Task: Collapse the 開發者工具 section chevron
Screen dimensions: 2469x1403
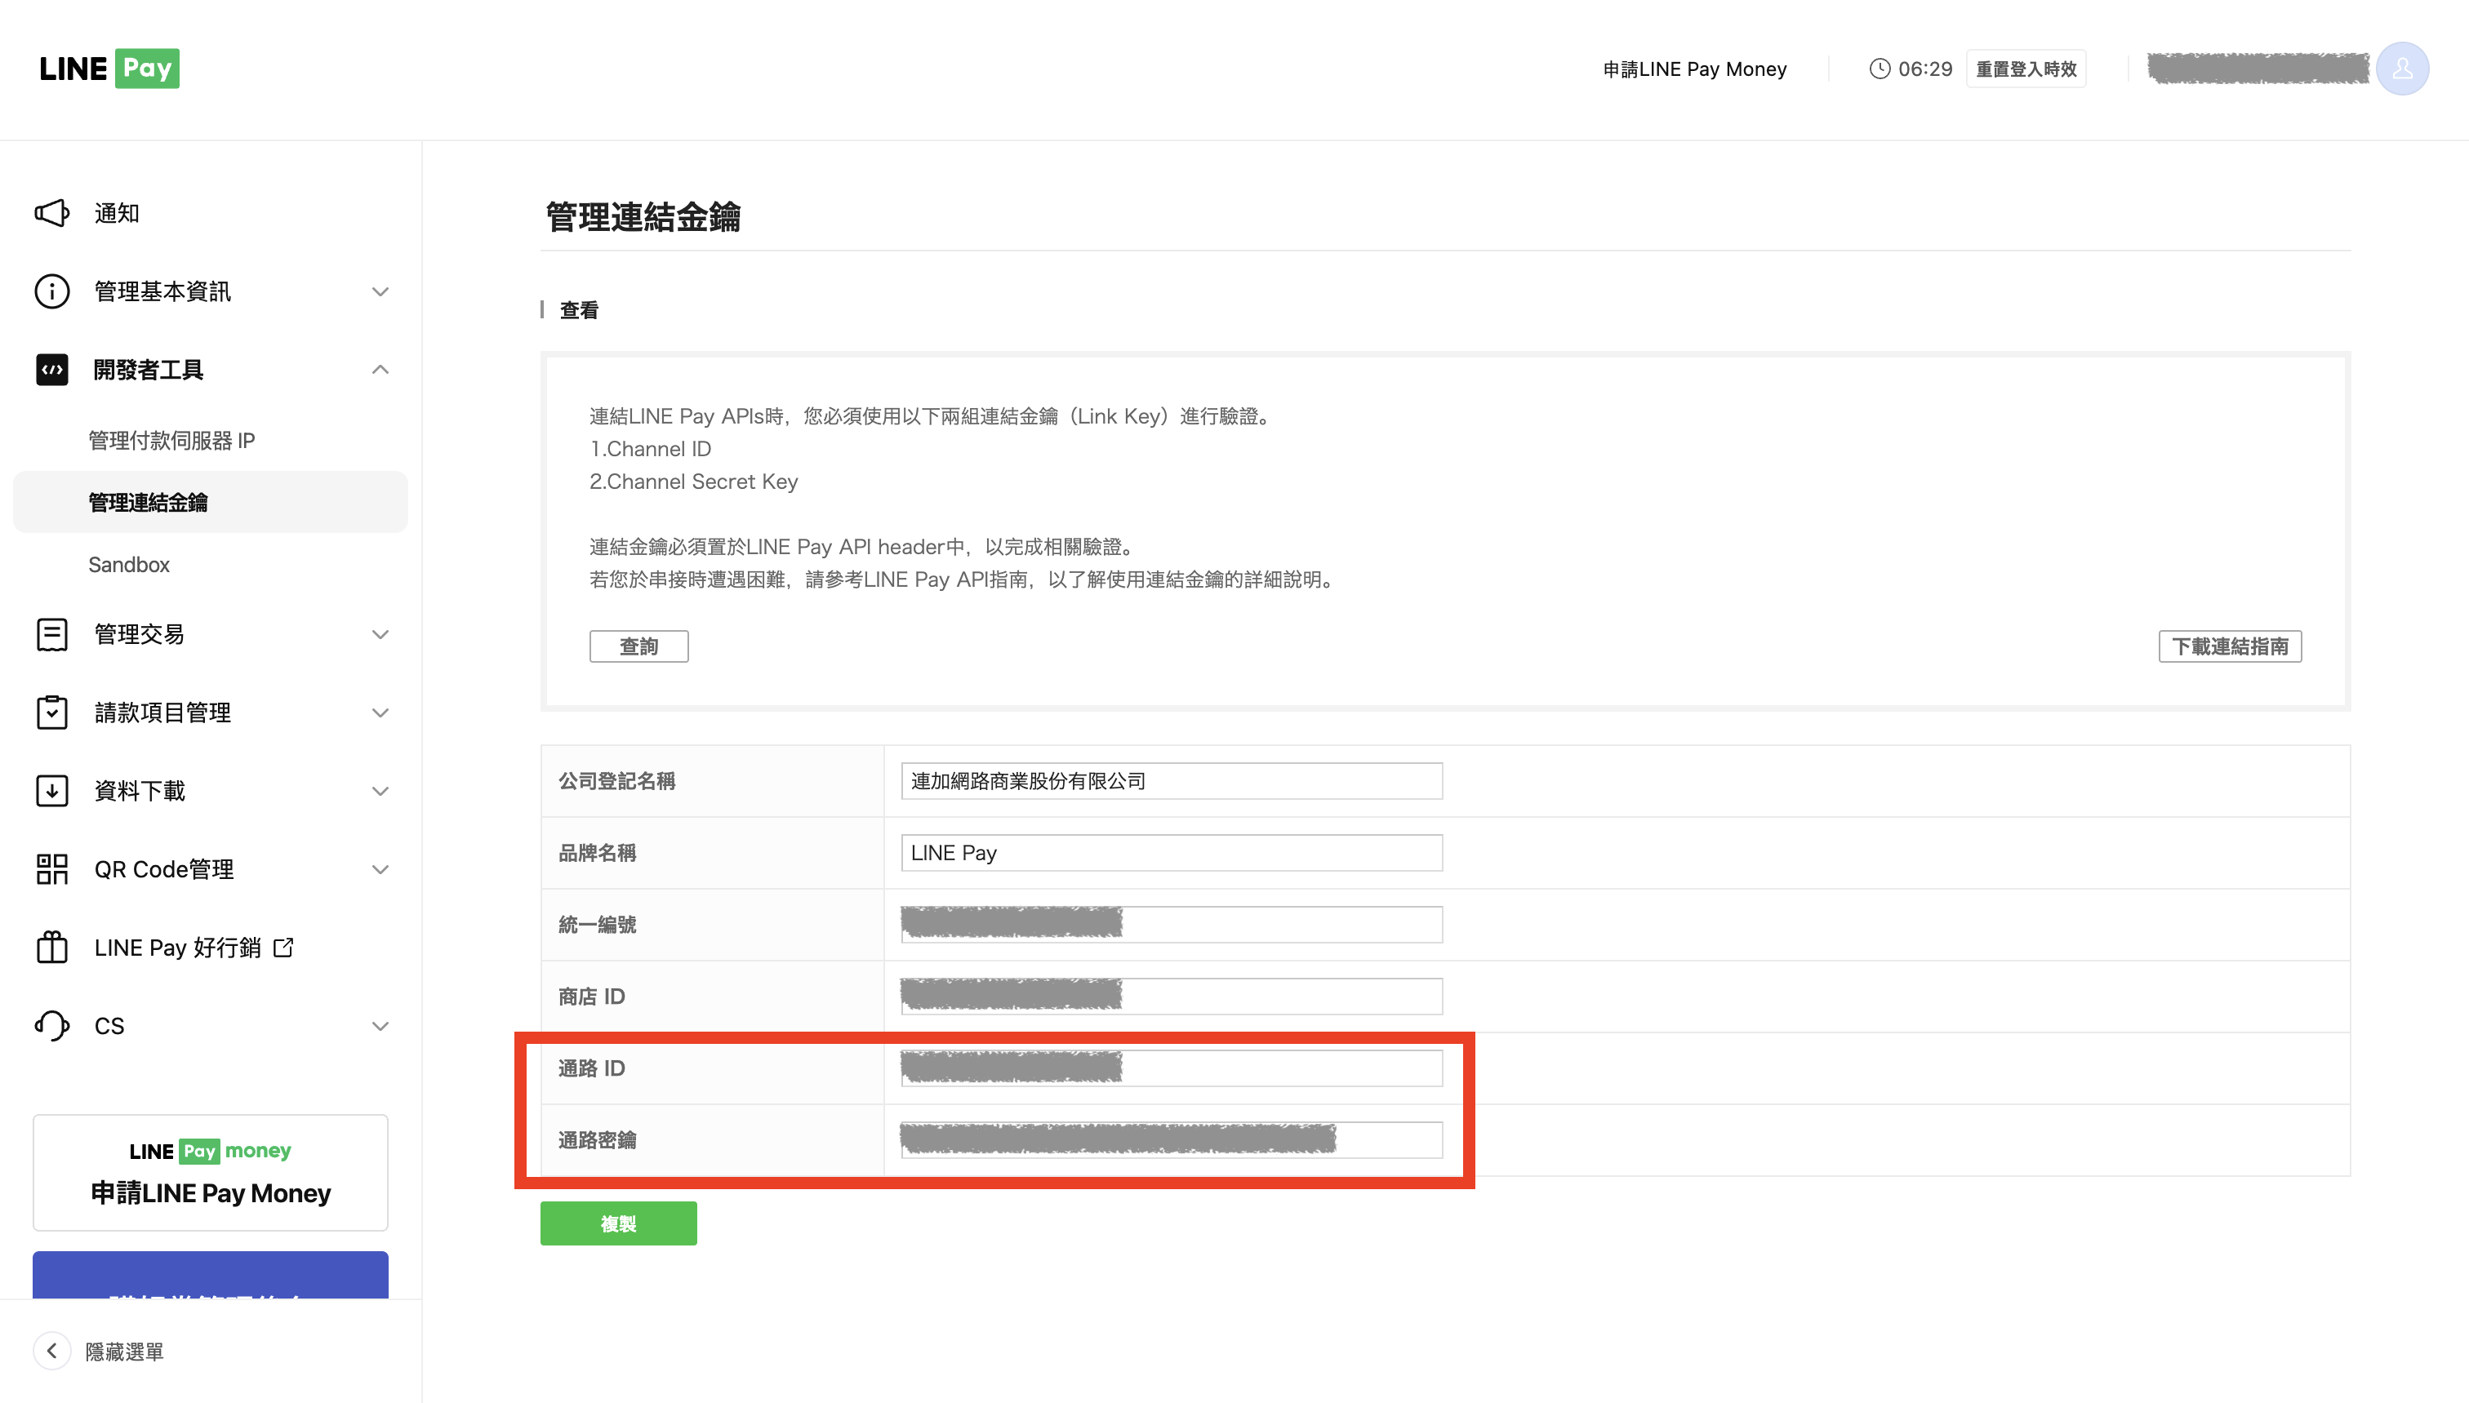Action: tap(380, 370)
